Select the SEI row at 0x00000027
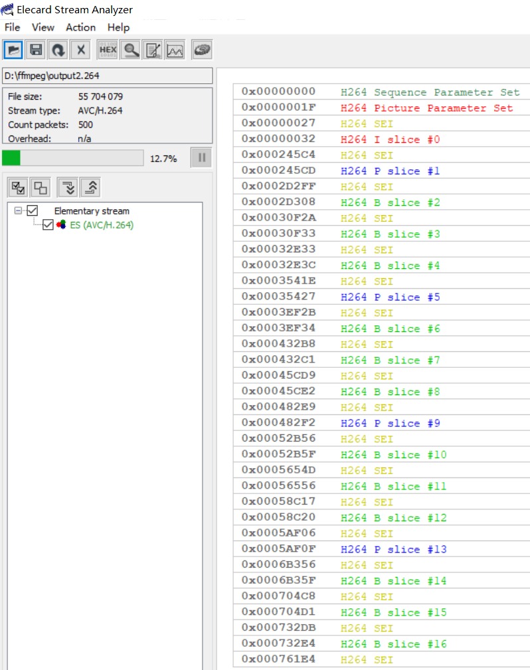This screenshot has width=530, height=670. tap(381, 124)
